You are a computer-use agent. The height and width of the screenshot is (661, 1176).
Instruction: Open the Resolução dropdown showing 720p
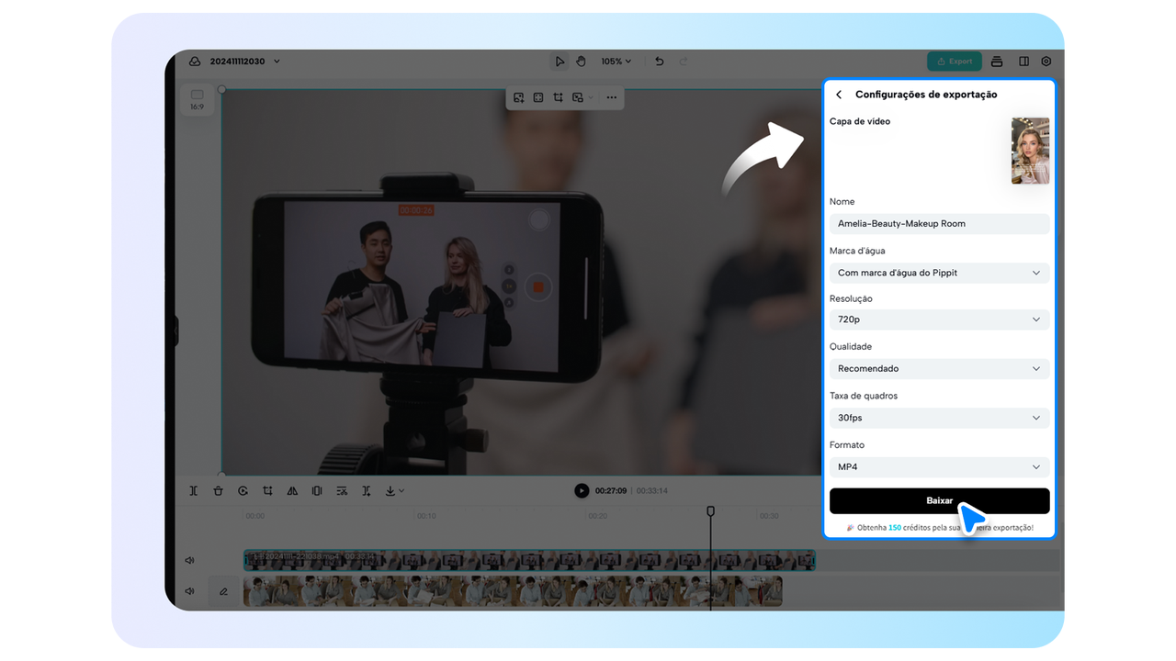939,319
